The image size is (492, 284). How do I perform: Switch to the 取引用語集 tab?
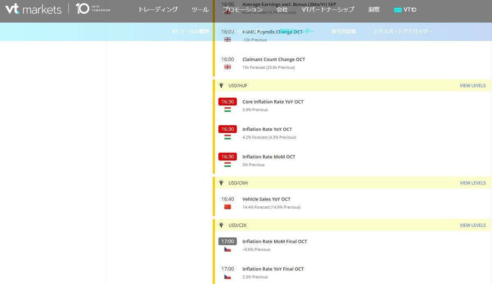(x=344, y=32)
